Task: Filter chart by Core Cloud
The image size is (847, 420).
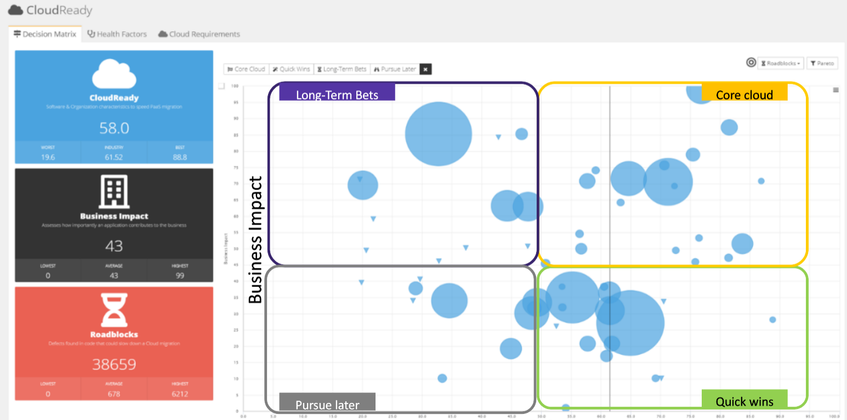Action: coord(246,69)
